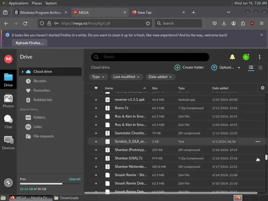Screen dimensions: 268x201
Task: Bookmark this page with the star icon
Action: 148,23
